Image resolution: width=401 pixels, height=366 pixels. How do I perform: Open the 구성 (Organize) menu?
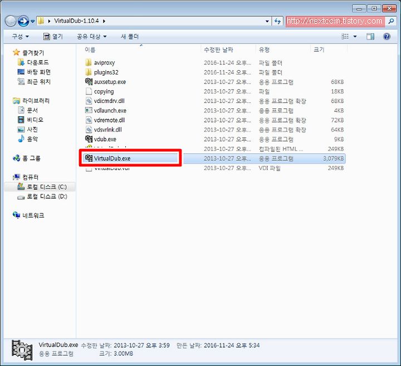click(20, 37)
